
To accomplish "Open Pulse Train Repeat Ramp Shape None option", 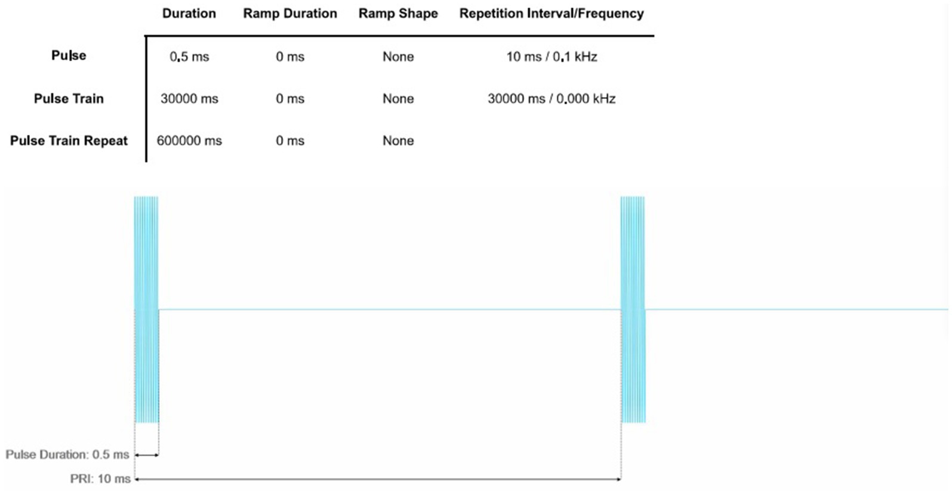I will pyautogui.click(x=398, y=141).
